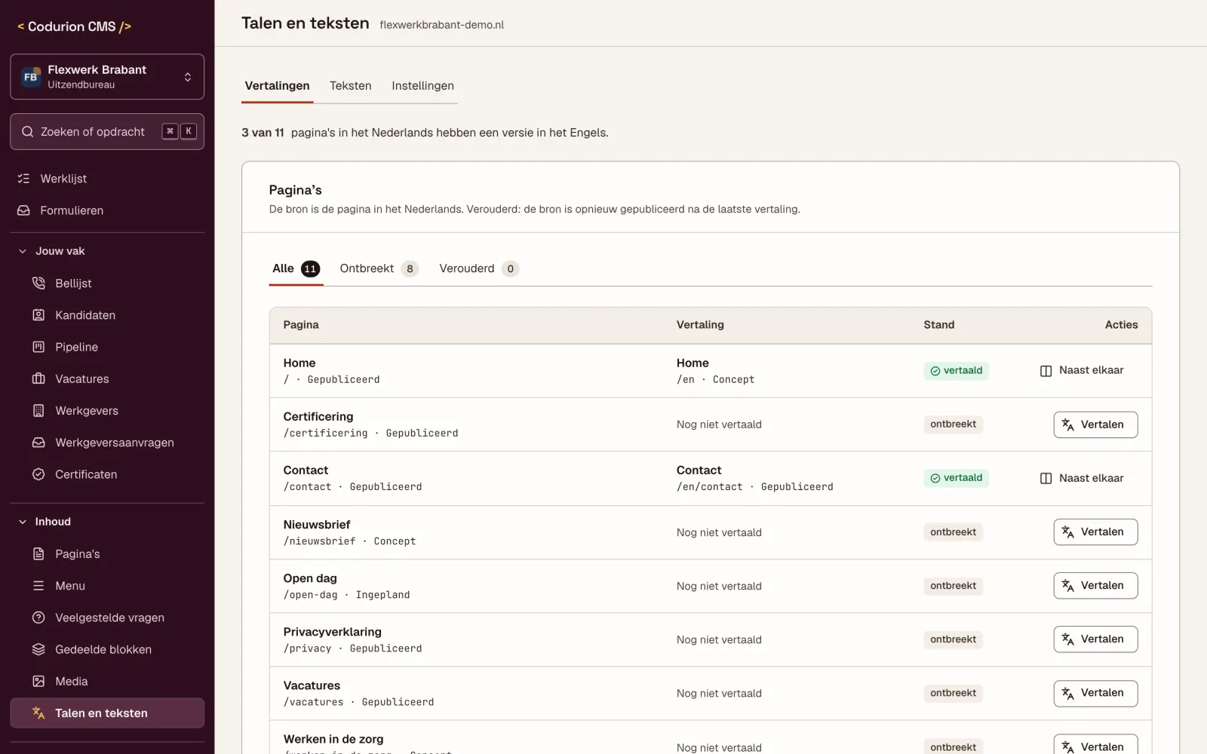Open the Flexwerk Brabant organisation switcher
Screen dimensions: 1207x754
point(107,77)
